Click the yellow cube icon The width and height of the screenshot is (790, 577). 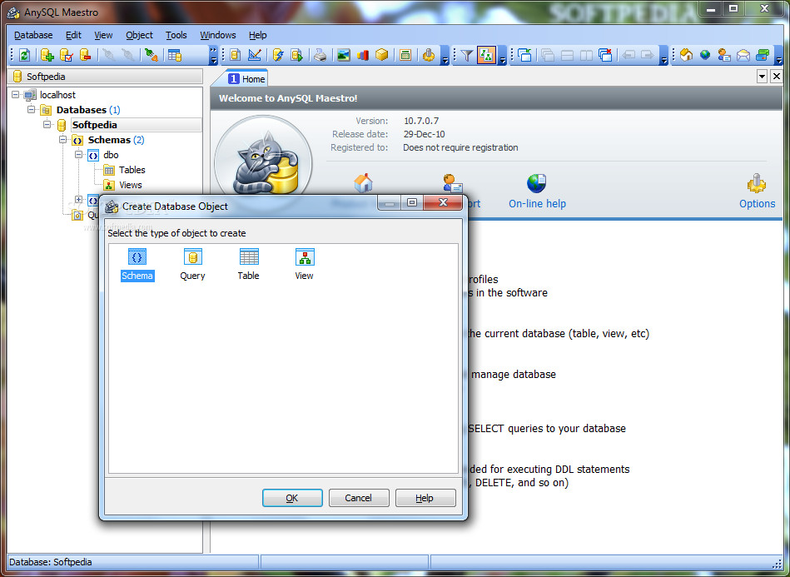382,55
